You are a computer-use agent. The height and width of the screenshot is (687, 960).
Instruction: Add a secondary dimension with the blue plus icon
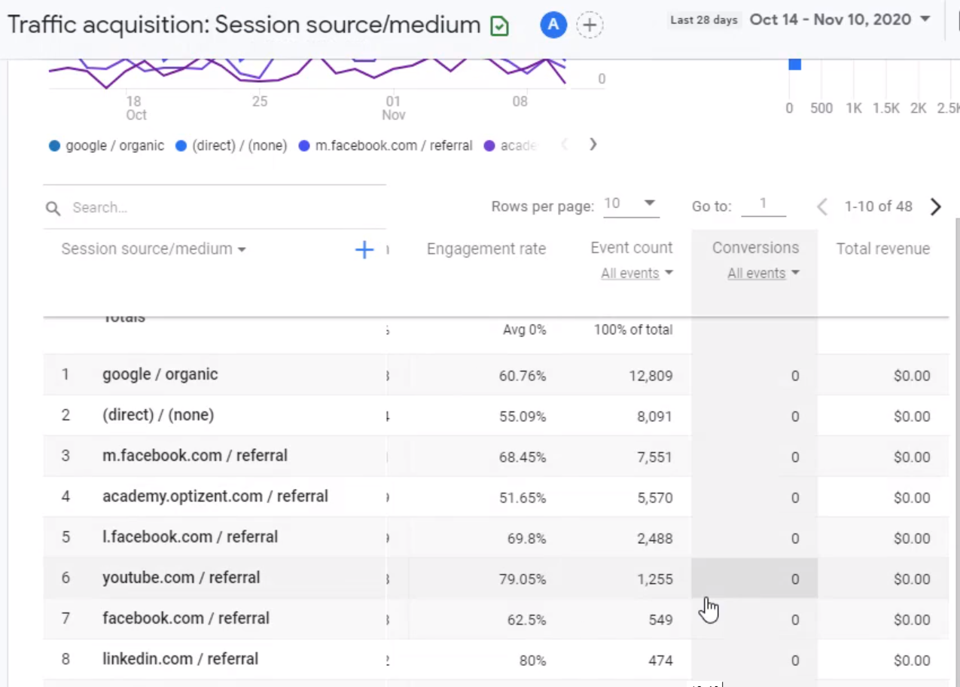[364, 249]
